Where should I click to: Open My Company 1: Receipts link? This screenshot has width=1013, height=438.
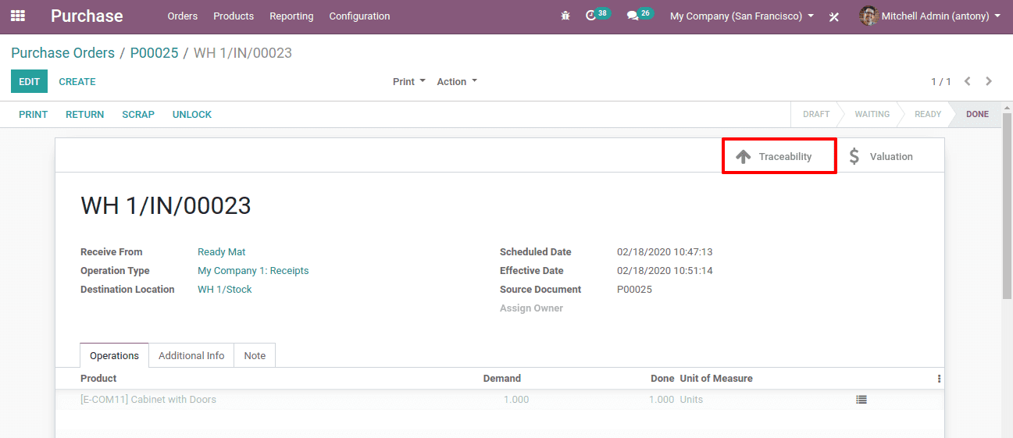pyautogui.click(x=253, y=271)
